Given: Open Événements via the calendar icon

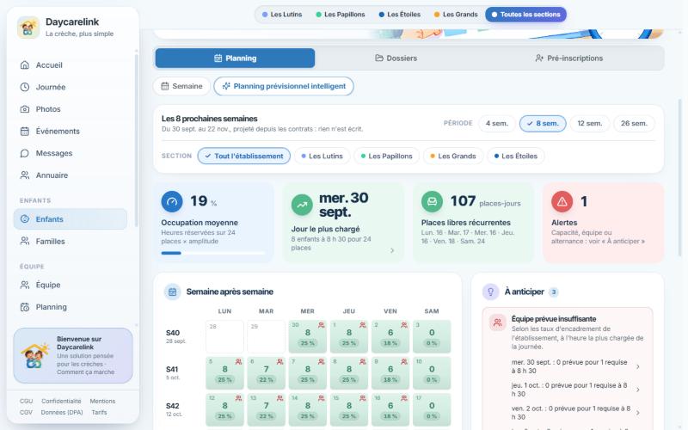Looking at the screenshot, I should [25, 131].
